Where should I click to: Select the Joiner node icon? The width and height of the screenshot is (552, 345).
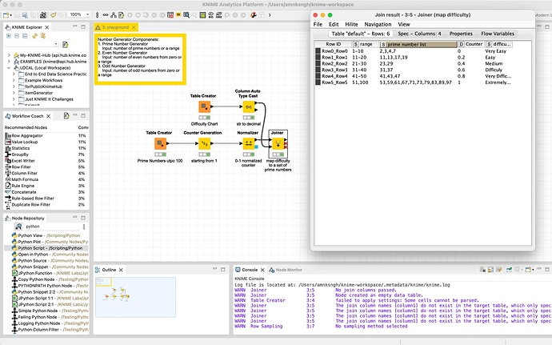278,143
